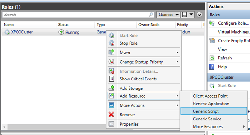
Task: Open View in Actions pane
Action: click(x=223, y=49)
